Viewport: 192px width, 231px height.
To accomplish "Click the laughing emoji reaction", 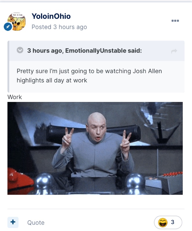I will 163,222.
